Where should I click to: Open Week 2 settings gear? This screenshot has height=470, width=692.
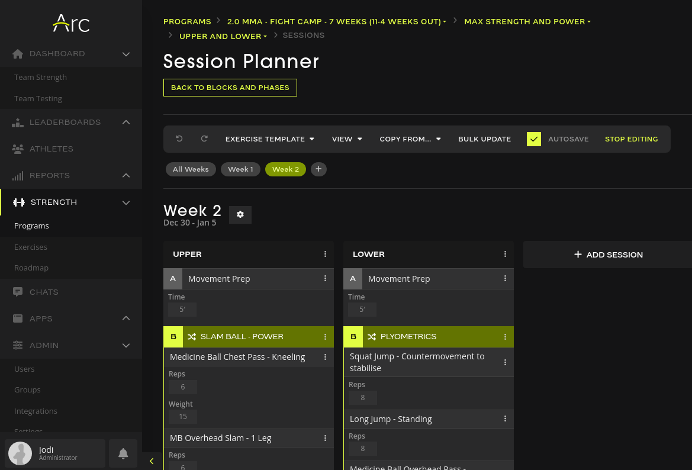(240, 214)
